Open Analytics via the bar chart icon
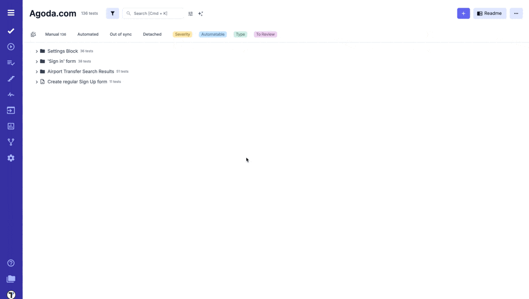Screen dimensions: 529x299 (x=11, y=126)
